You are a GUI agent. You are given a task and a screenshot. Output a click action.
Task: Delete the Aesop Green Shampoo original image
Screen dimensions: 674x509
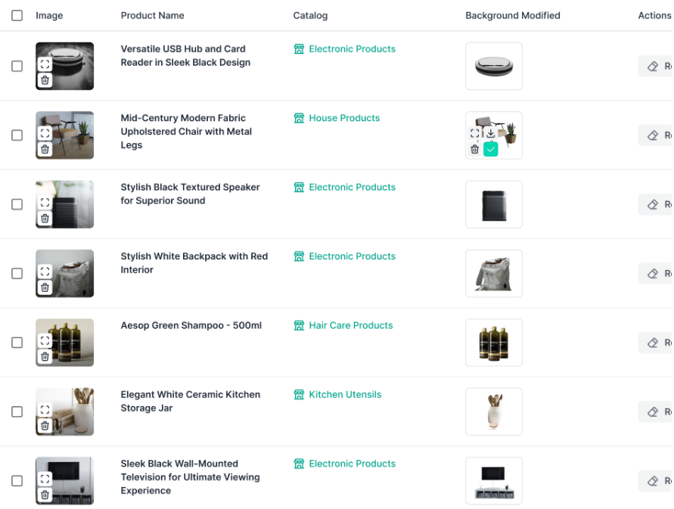click(x=45, y=357)
